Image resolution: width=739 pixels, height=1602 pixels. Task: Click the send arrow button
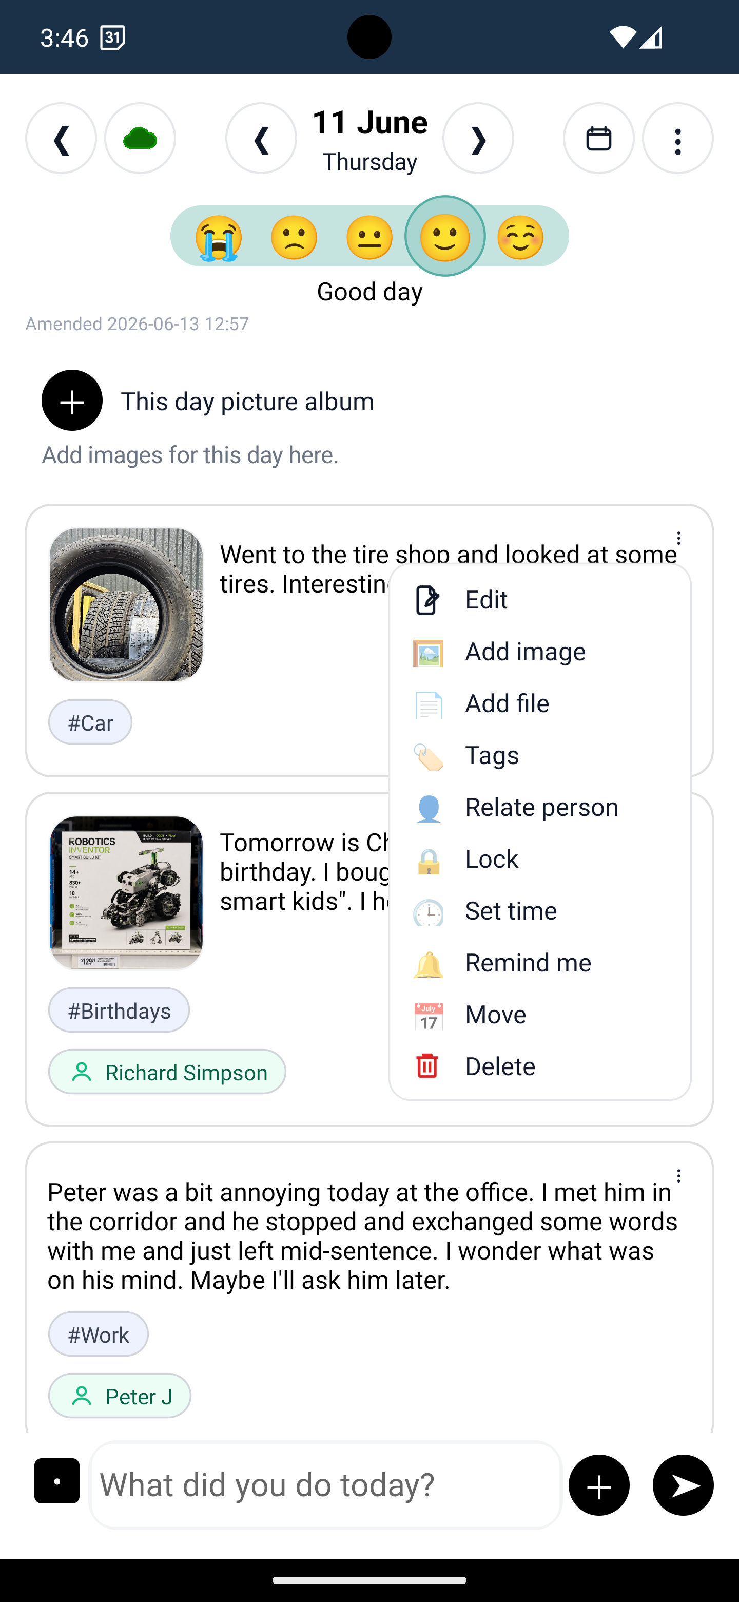point(683,1485)
